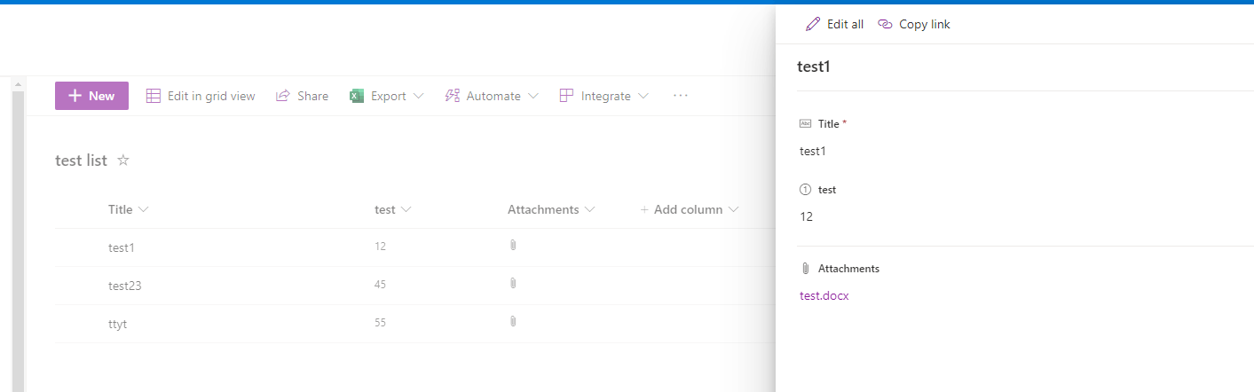This screenshot has width=1254, height=392.
Task: Click the left scrollbar up arrow
Action: click(18, 84)
